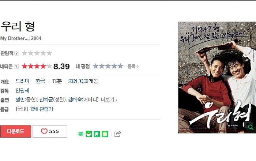Viewport: 256px width, 161px height.
Task: Select the 한국 country link
Action: click(x=41, y=81)
